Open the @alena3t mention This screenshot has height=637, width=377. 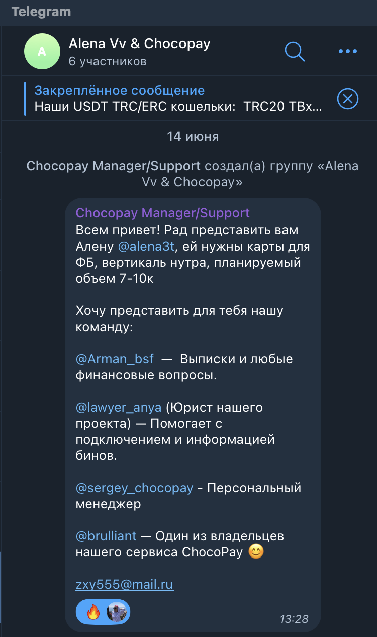tap(149, 247)
